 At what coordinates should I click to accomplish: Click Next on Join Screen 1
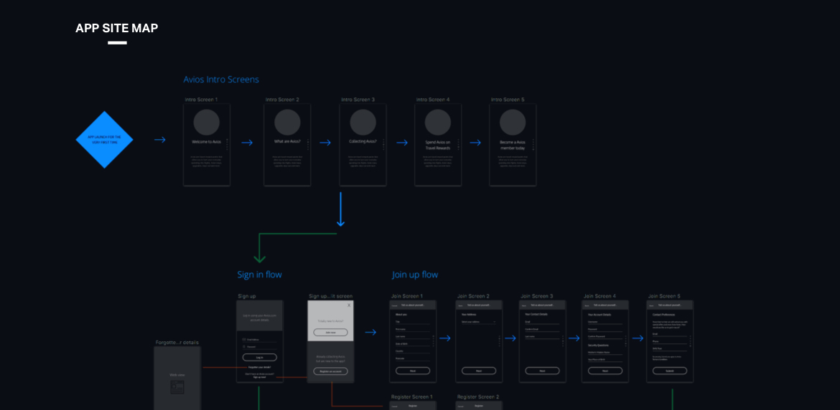413,371
